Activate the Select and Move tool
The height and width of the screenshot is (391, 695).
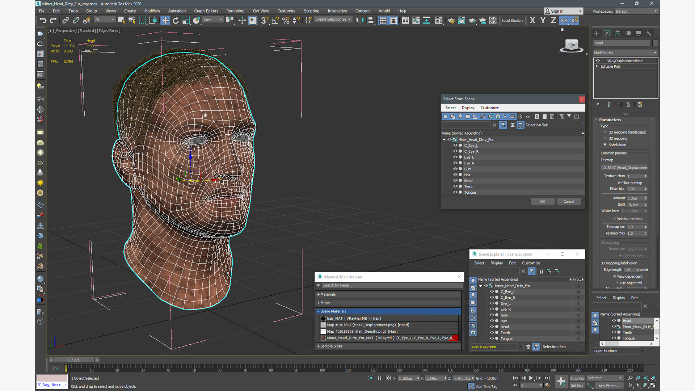[165, 20]
